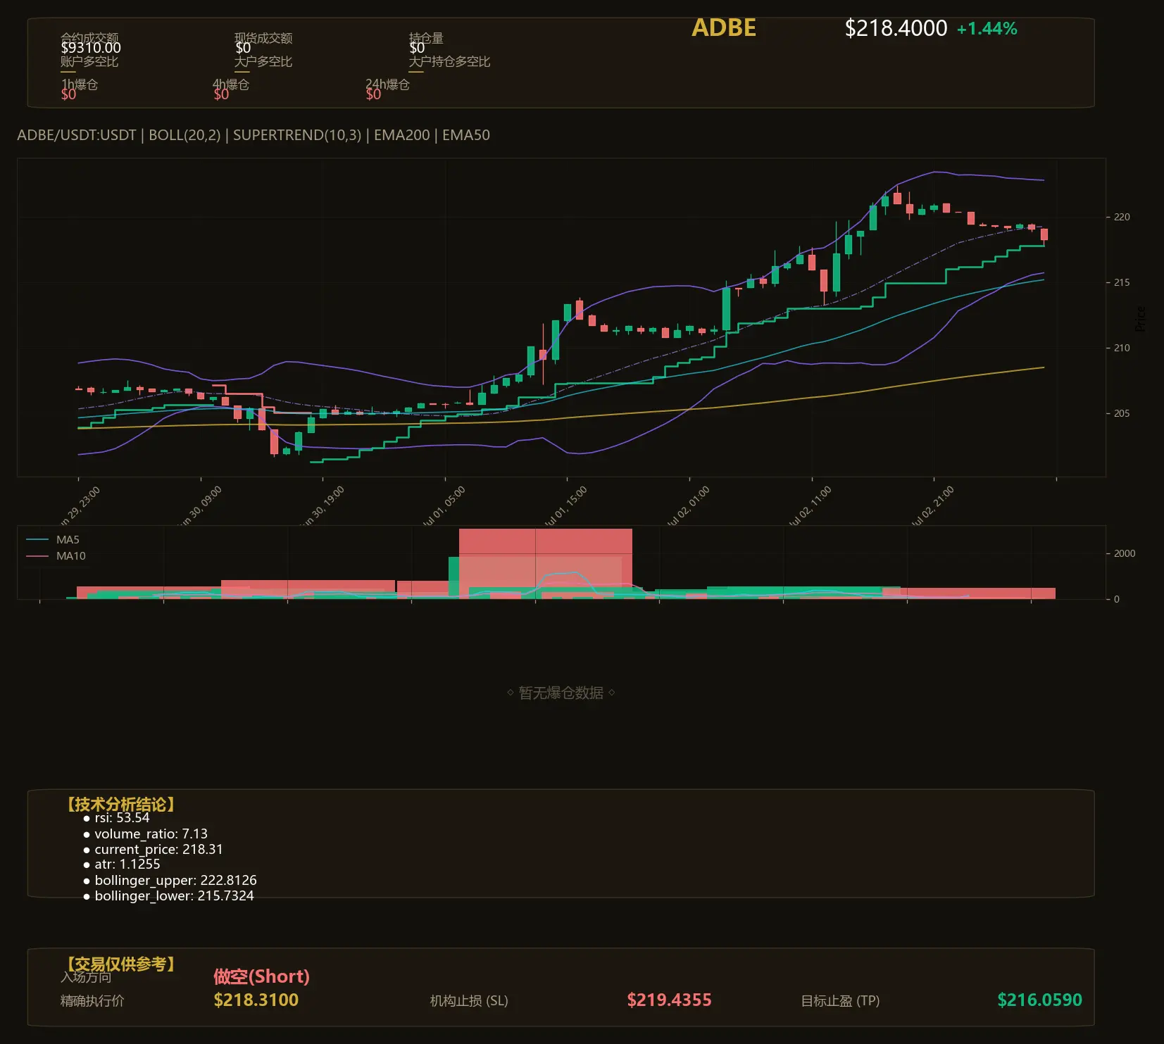Select the $218.4000 current price

coord(896,28)
